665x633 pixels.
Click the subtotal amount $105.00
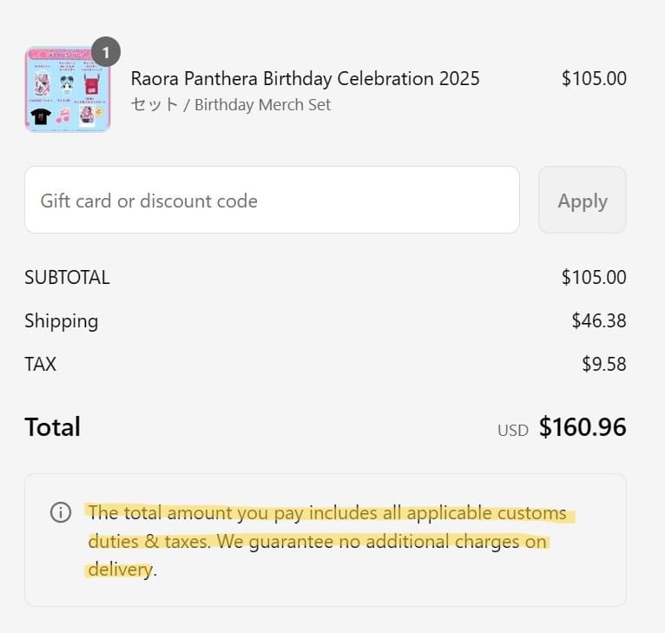[x=594, y=278]
